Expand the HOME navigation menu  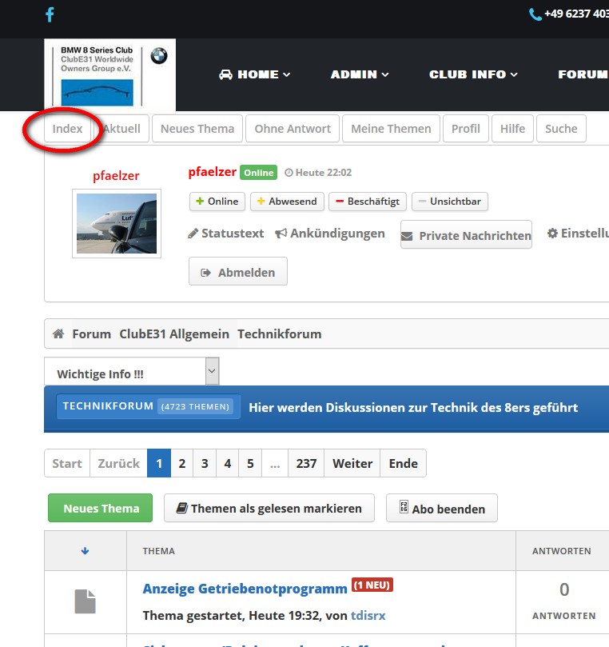(254, 74)
